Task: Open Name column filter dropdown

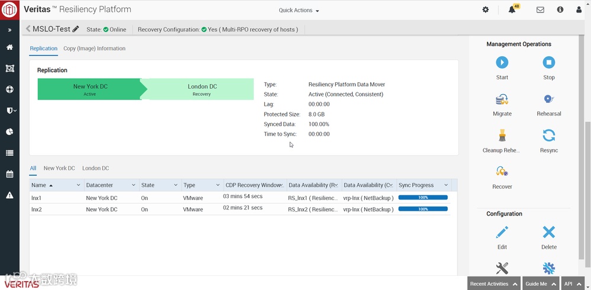Action: tap(79, 185)
